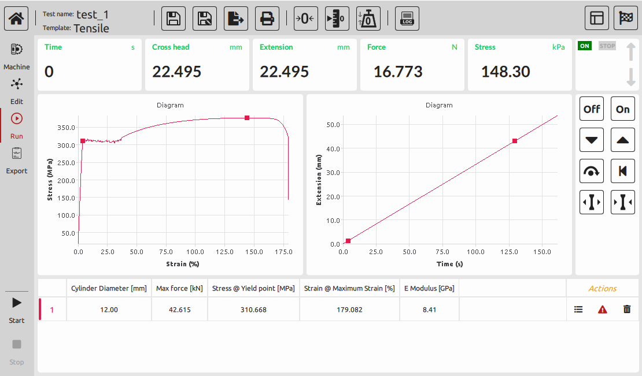Toggle the green ON status indicator
The width and height of the screenshot is (642, 376).
(585, 46)
